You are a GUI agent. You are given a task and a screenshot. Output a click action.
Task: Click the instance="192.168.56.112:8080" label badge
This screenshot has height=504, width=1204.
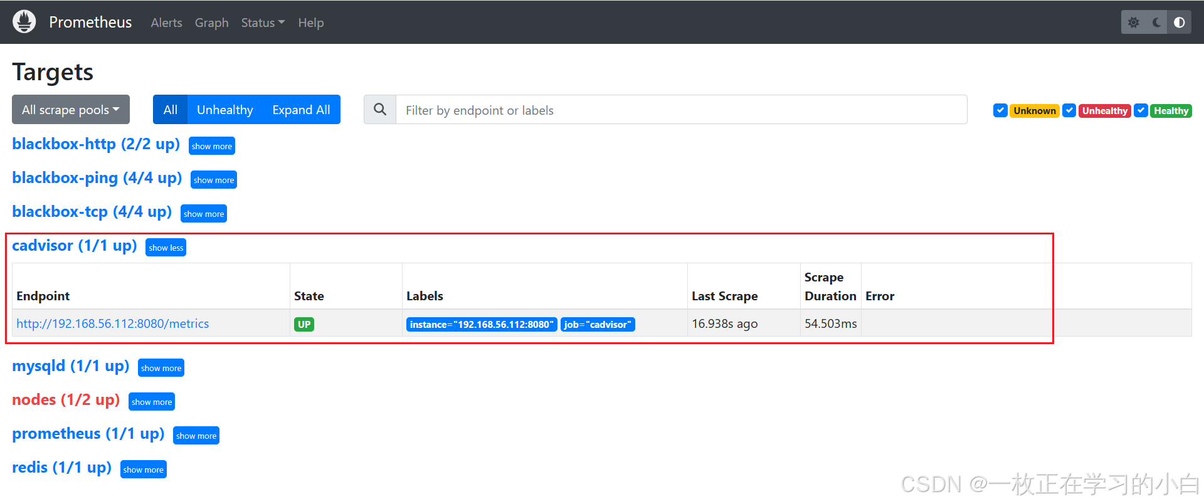[x=482, y=324]
